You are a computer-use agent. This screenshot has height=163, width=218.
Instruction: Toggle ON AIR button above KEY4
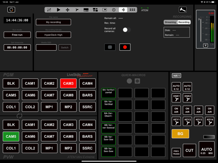point(210,110)
